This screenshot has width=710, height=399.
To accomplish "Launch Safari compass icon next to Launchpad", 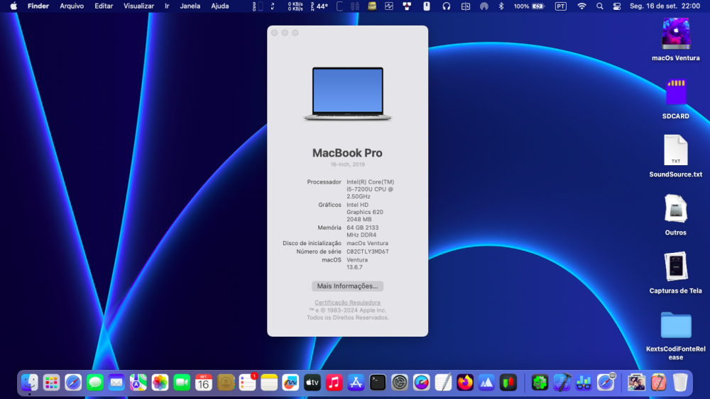I will 73,383.
